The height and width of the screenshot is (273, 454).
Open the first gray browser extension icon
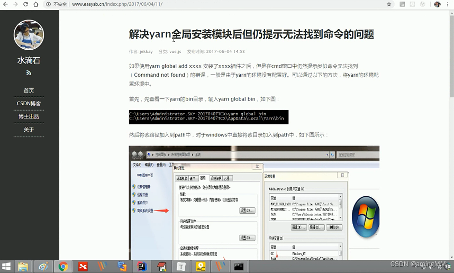click(402, 4)
